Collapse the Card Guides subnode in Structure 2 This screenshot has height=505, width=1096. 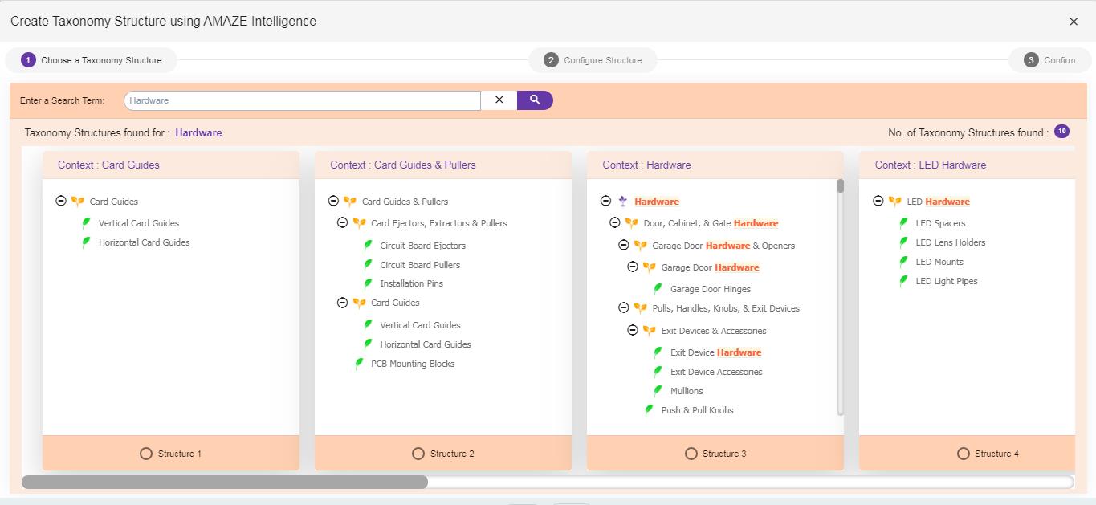click(342, 303)
